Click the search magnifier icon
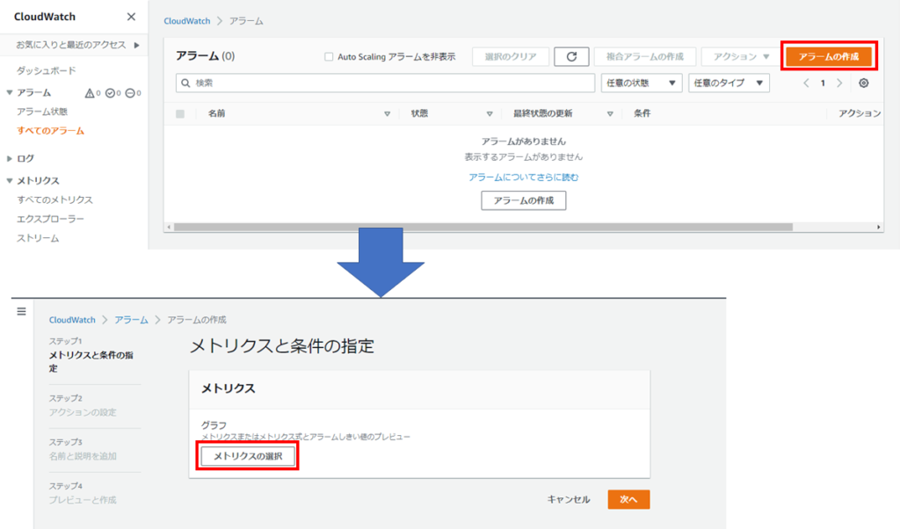Viewport: 900px width, 529px height. (185, 83)
